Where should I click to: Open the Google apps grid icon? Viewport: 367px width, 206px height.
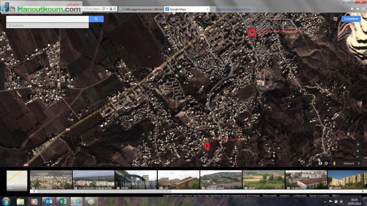coord(335,19)
